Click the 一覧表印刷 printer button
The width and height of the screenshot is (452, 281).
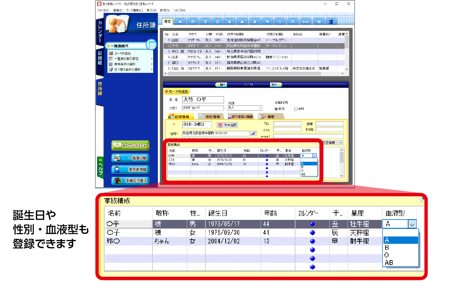130,158
